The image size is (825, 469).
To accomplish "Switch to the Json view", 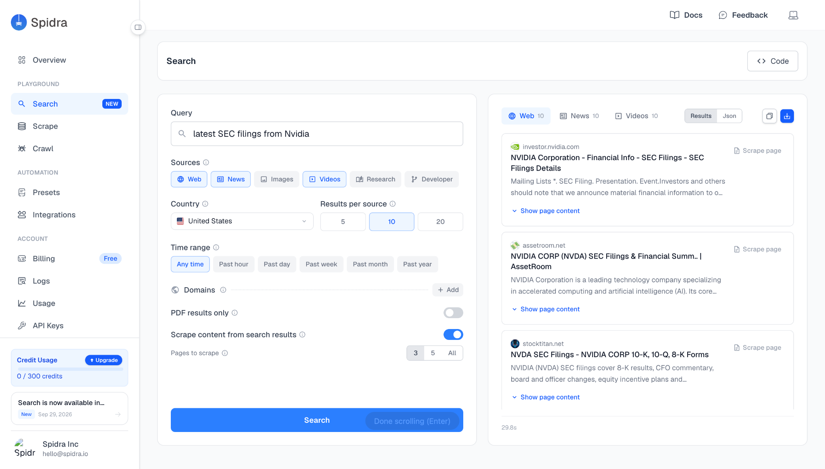I will click(x=729, y=116).
